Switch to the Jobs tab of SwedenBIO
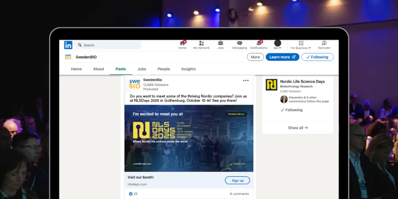Image resolution: width=398 pixels, height=199 pixels. tap(141, 69)
